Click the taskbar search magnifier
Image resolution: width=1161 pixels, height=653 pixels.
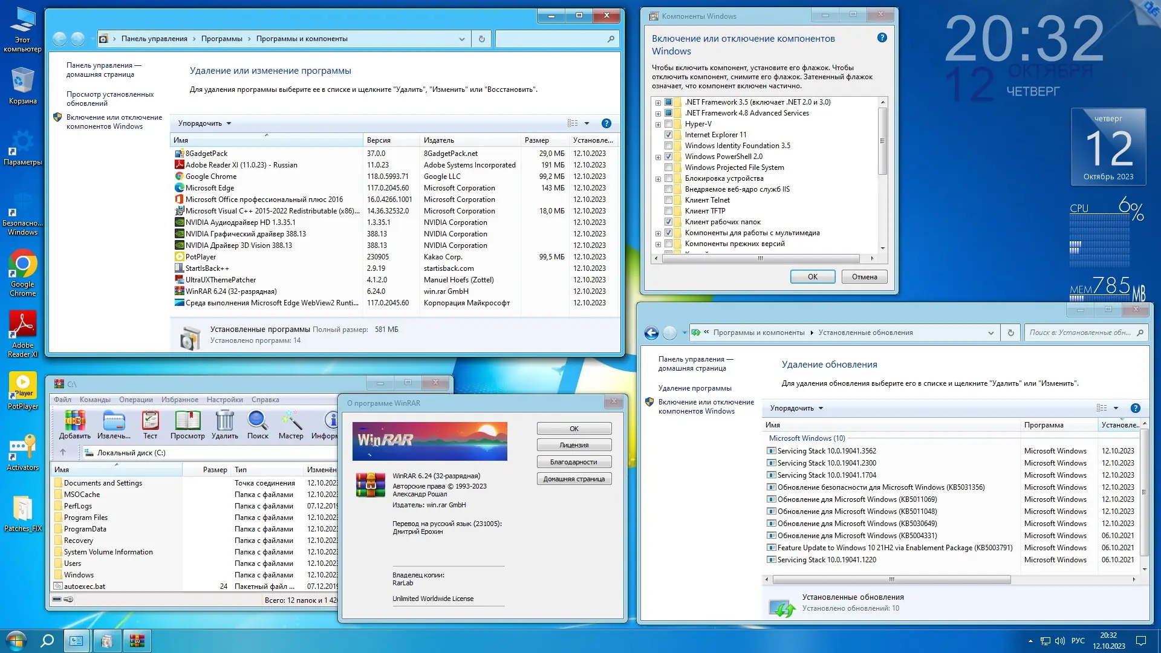tap(47, 640)
